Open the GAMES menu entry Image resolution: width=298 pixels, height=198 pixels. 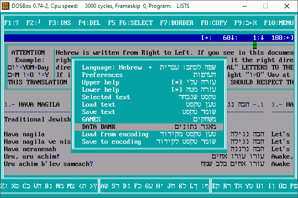(149, 119)
